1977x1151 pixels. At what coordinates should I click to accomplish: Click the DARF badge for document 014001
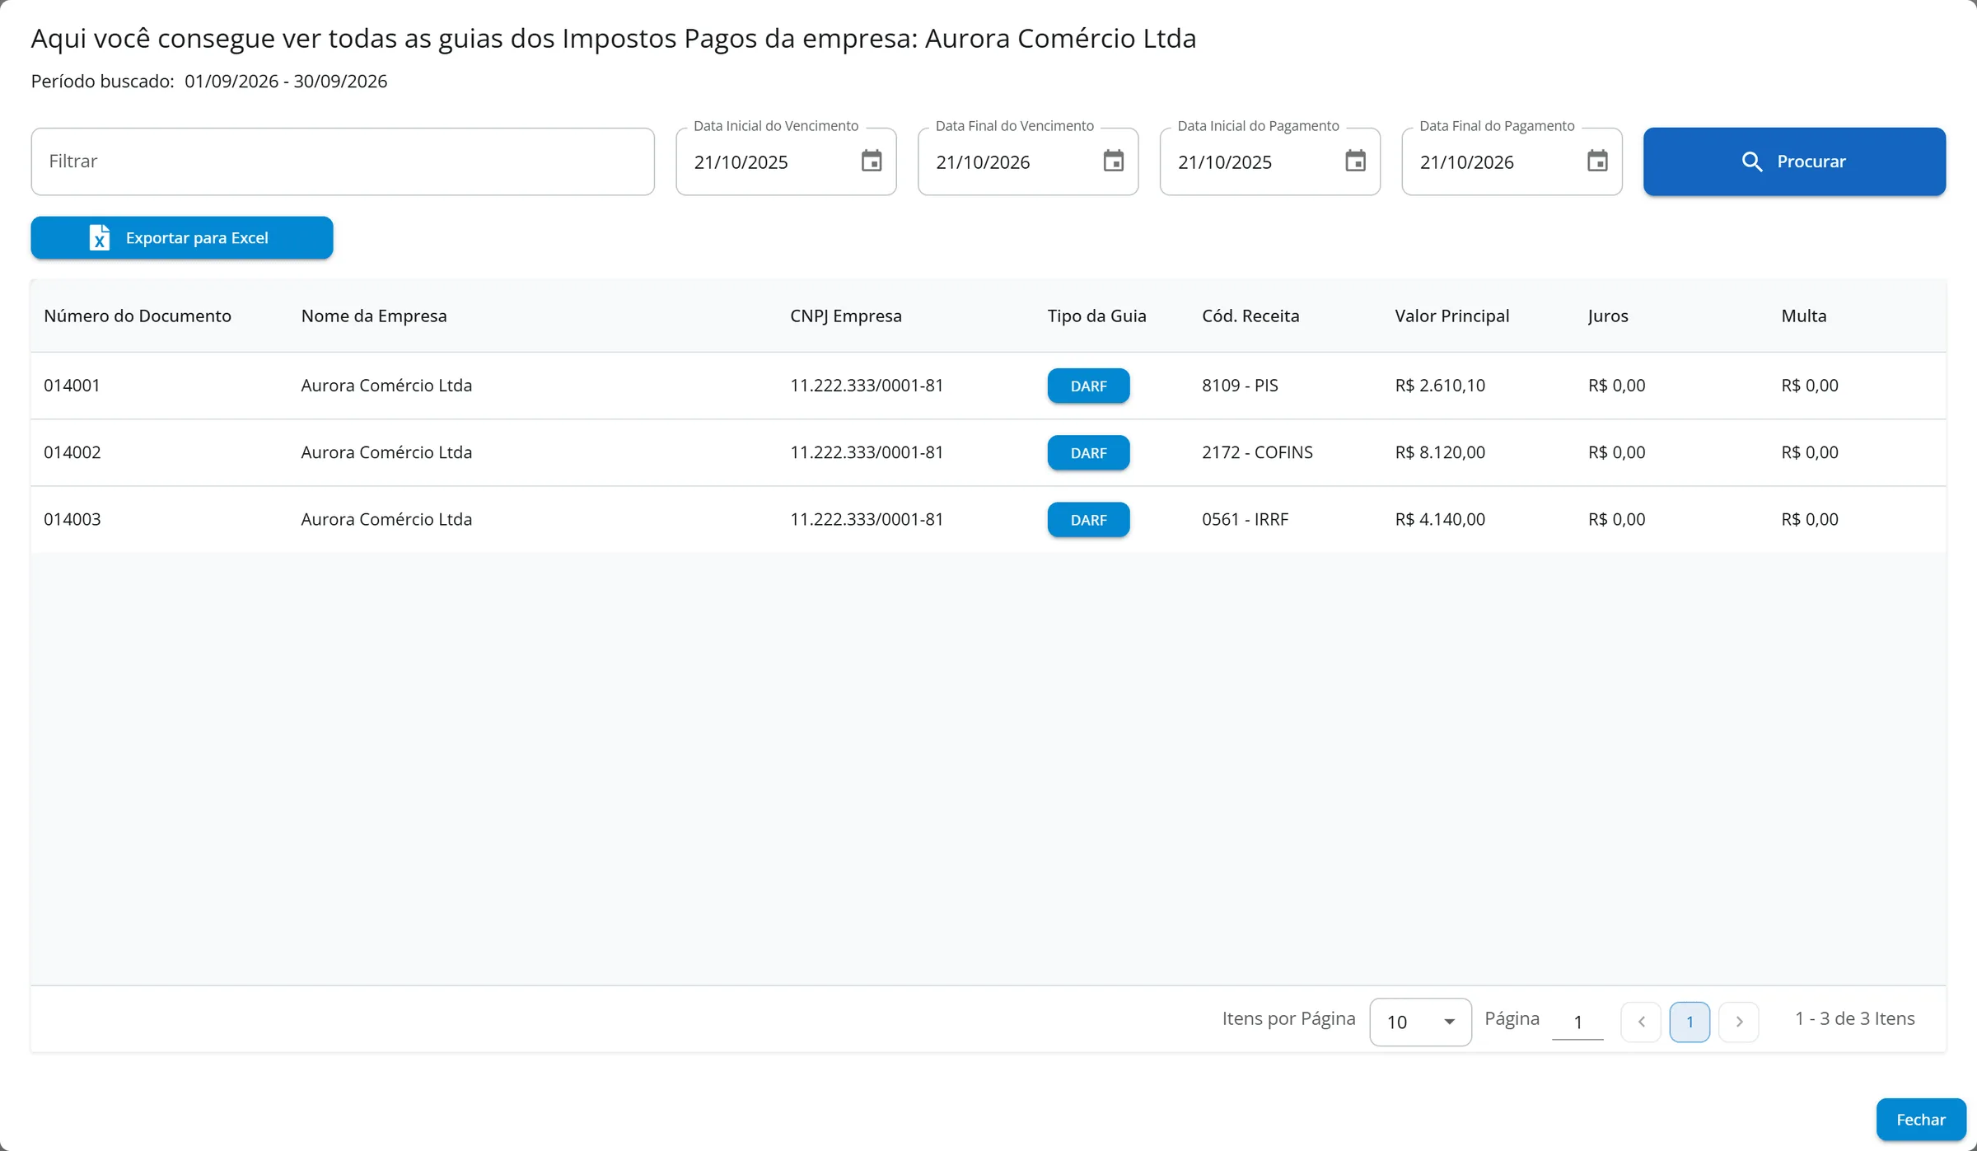[x=1088, y=386]
